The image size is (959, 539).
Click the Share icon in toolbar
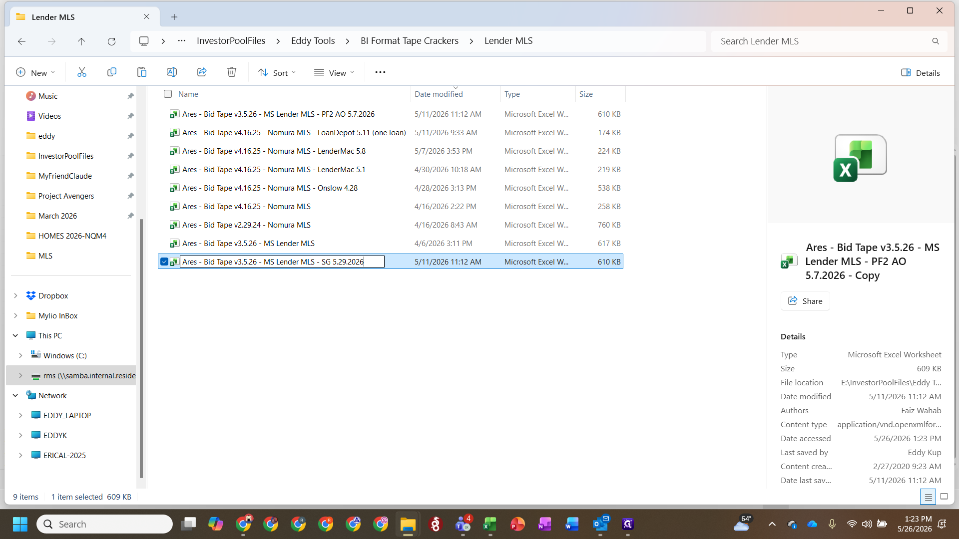(x=202, y=72)
